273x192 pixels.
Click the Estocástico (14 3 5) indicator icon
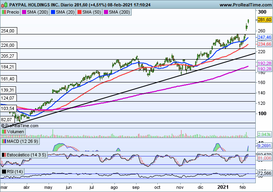tap(4, 155)
